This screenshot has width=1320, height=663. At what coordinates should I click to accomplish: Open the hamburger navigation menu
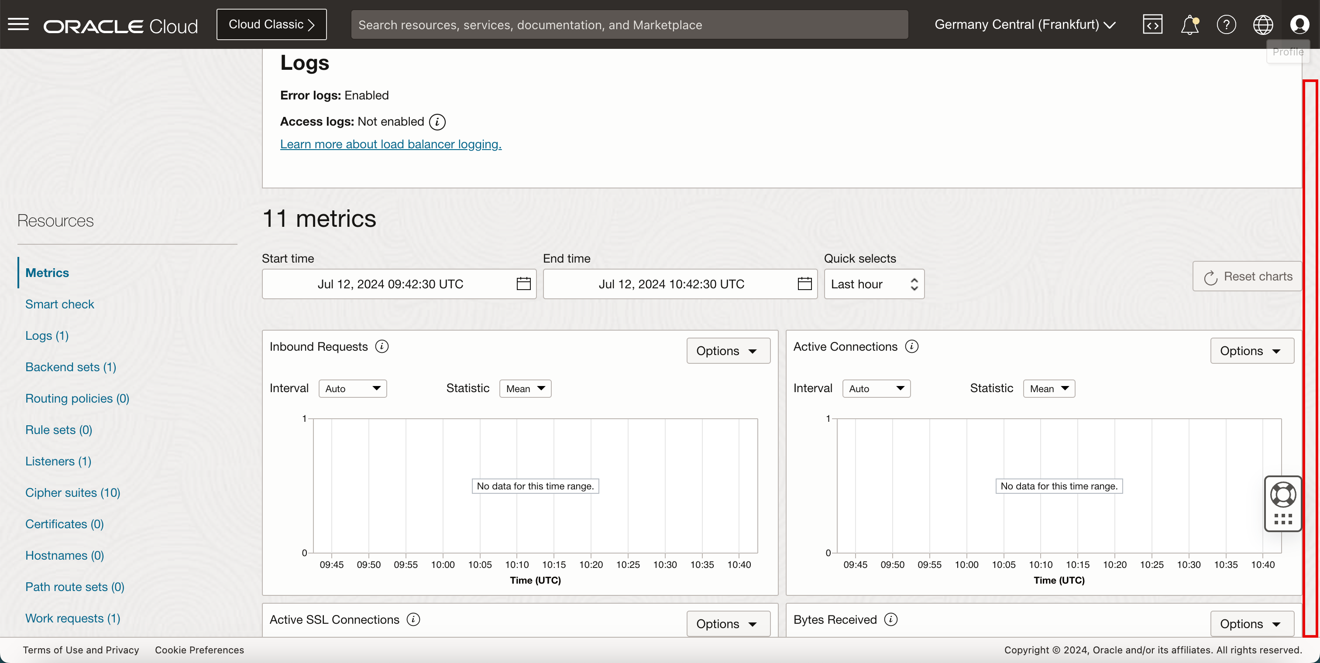click(x=18, y=24)
